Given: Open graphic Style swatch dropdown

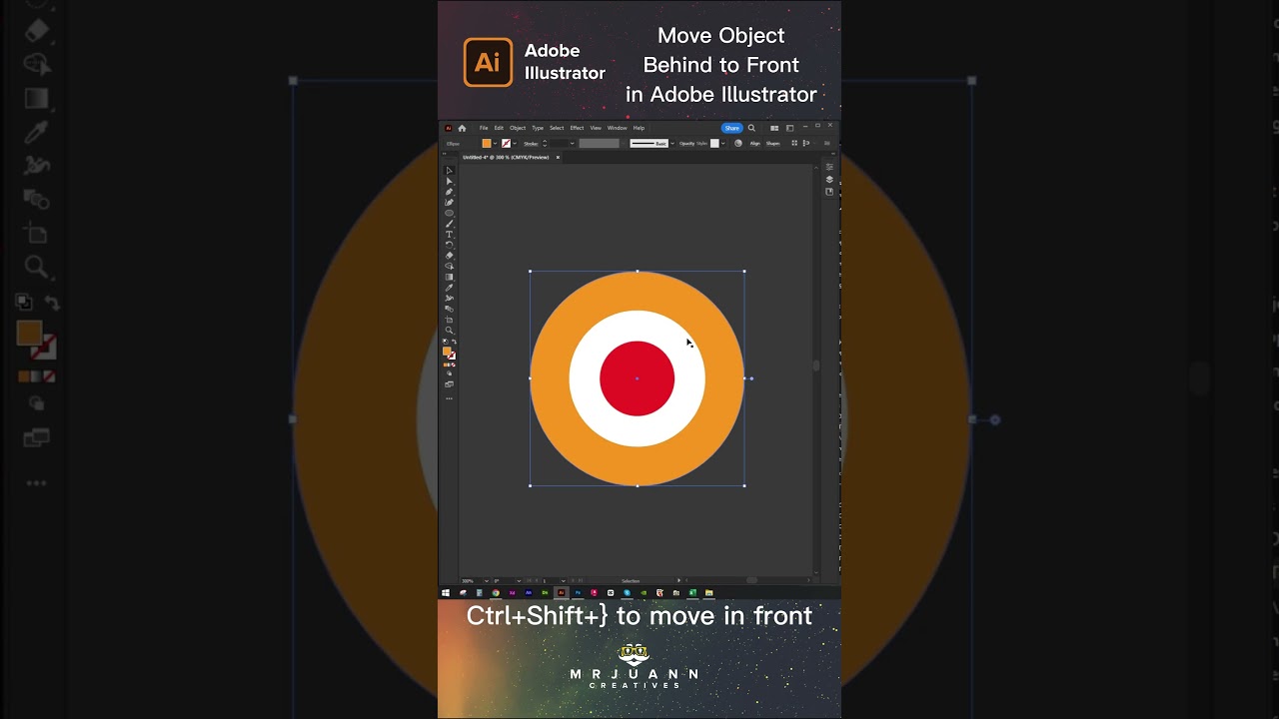Looking at the screenshot, I should coord(723,144).
